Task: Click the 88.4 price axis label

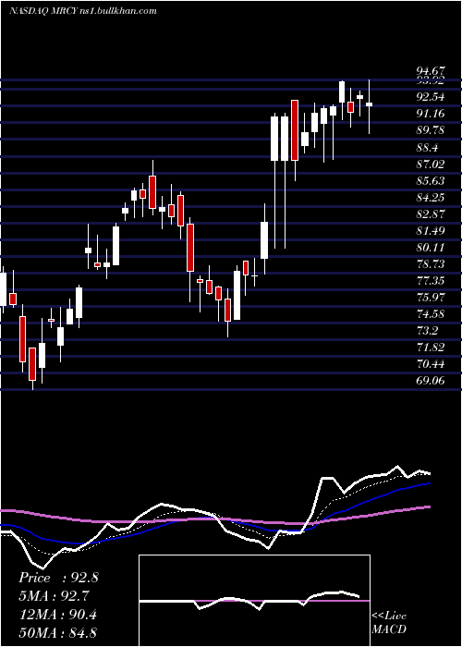Action: [x=427, y=148]
